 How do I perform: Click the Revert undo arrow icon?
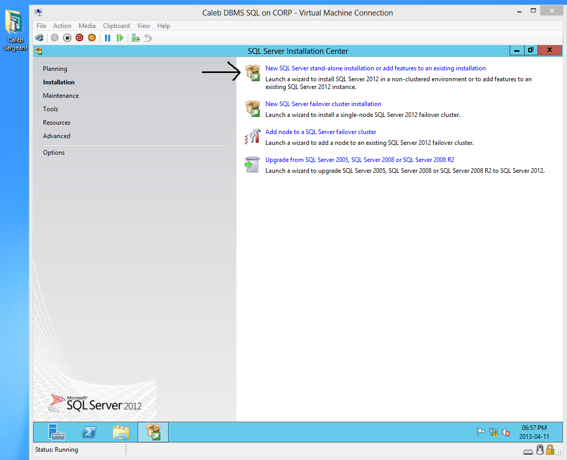click(148, 38)
